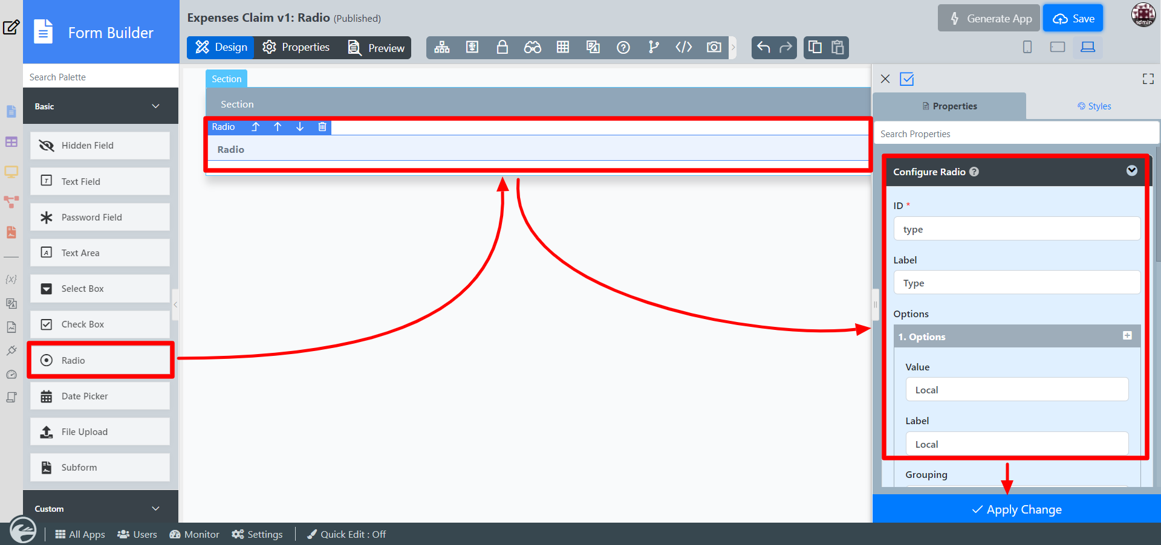Click the permission lock icon in toolbar
Viewport: 1161px width, 545px height.
coord(502,47)
